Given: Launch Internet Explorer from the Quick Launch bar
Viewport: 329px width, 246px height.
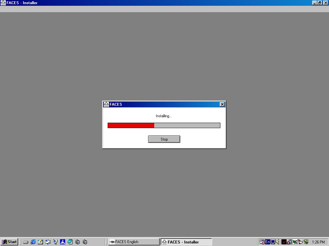Looking at the screenshot, I should (33, 242).
